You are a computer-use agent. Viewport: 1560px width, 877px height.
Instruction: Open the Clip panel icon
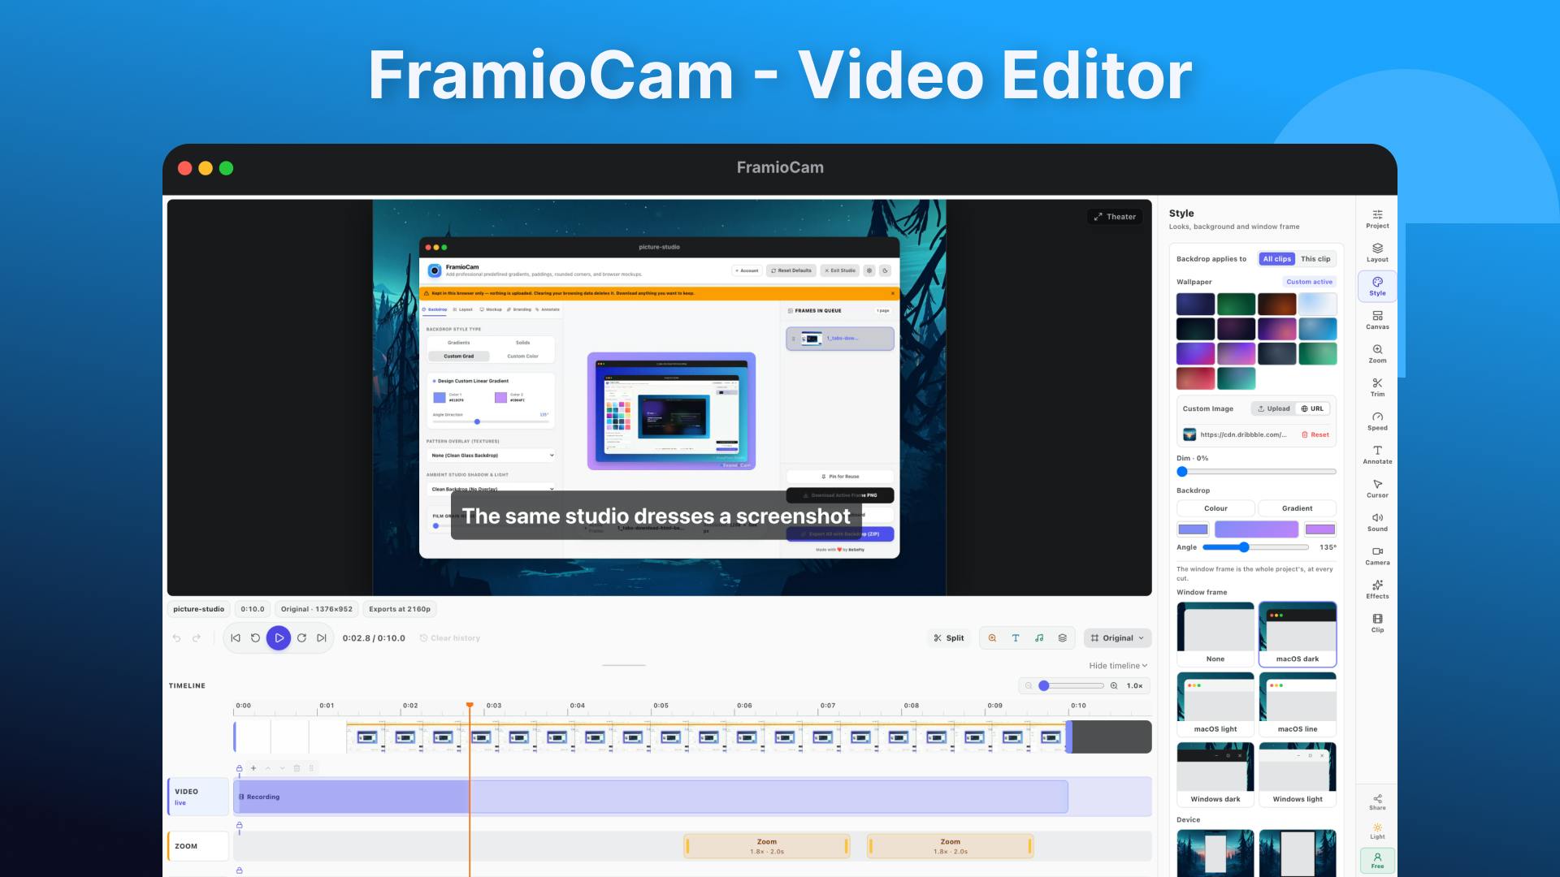click(1377, 624)
